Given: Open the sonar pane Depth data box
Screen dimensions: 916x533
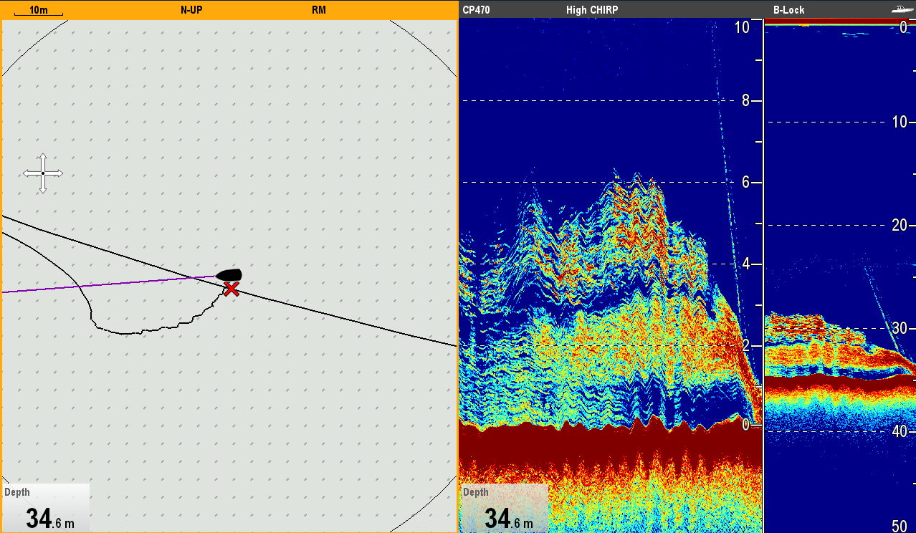Looking at the screenshot, I should [x=505, y=509].
